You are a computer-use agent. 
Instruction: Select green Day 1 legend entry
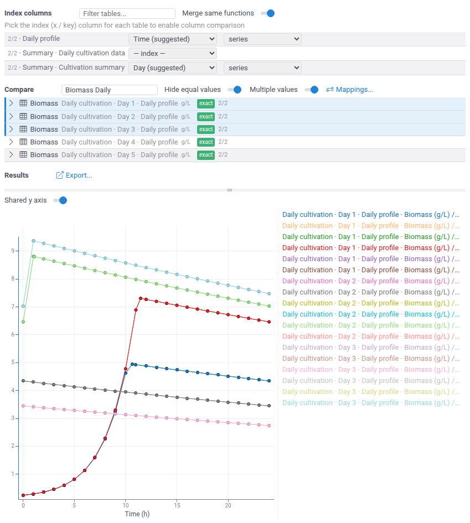[370, 236]
